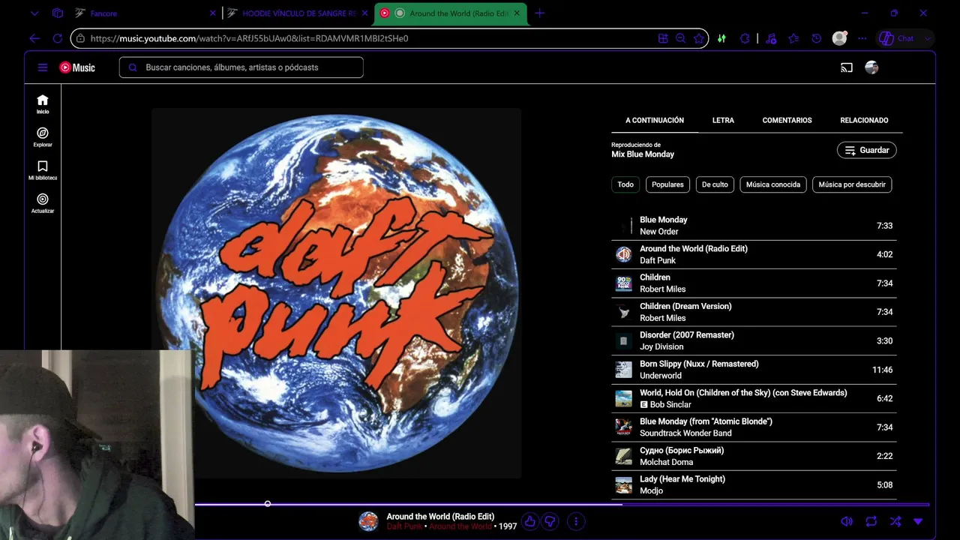Go to Inicio in the sidebar
Screen dimensions: 960x540
click(x=43, y=104)
